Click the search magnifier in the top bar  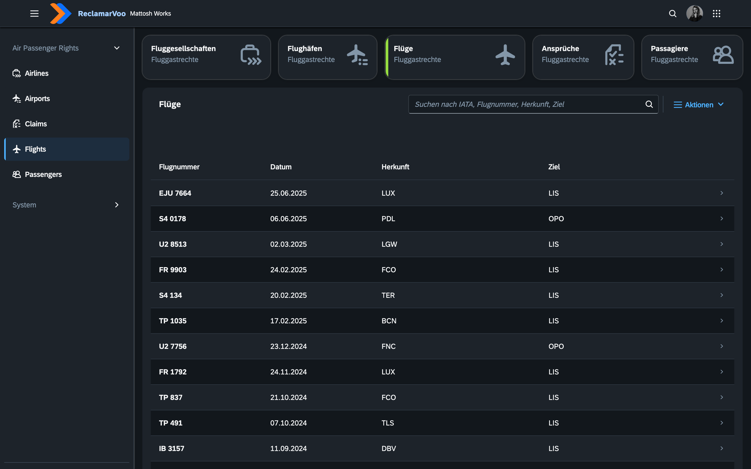pyautogui.click(x=673, y=13)
